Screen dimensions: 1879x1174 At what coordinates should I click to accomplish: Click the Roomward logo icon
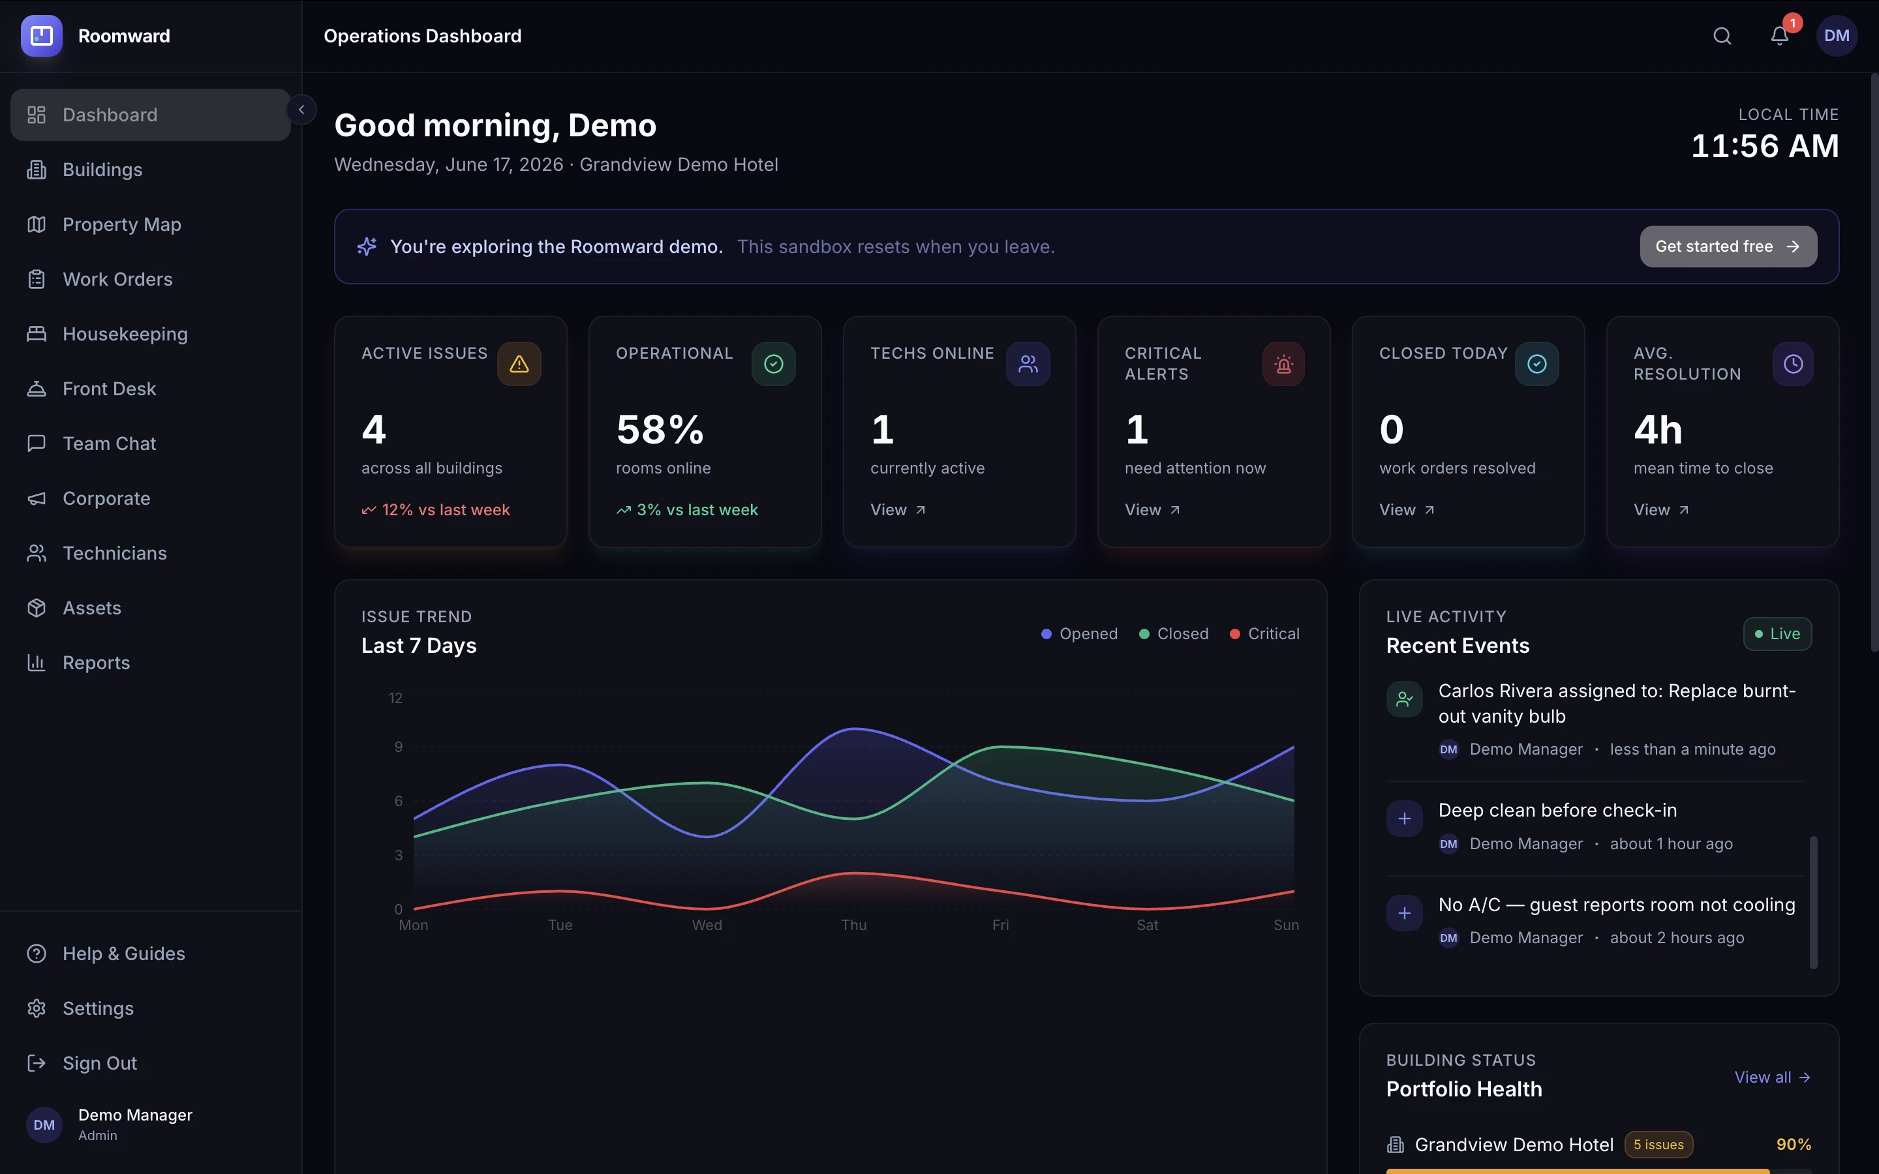[x=41, y=36]
